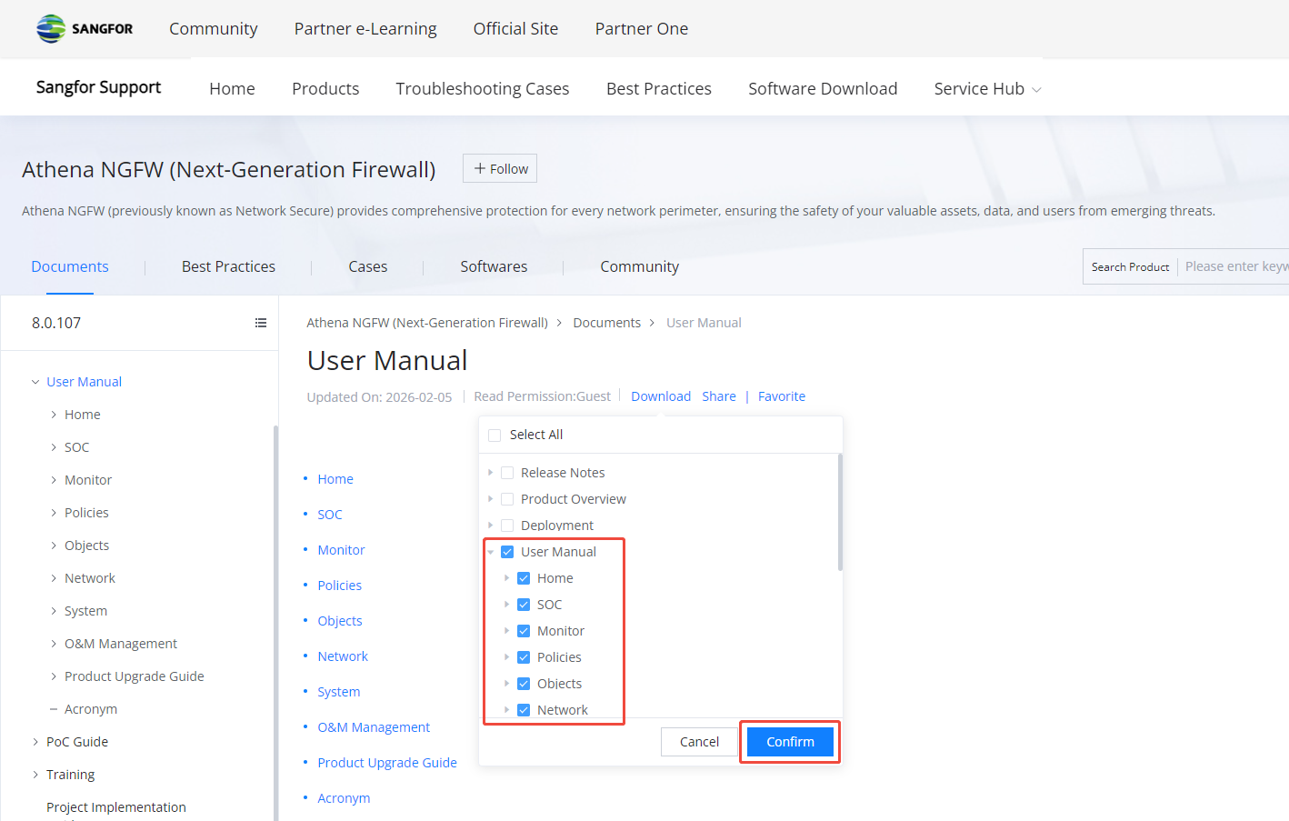Expand the SOC arrow in popup tree
Screen dimensions: 1289x821
[x=506, y=605]
